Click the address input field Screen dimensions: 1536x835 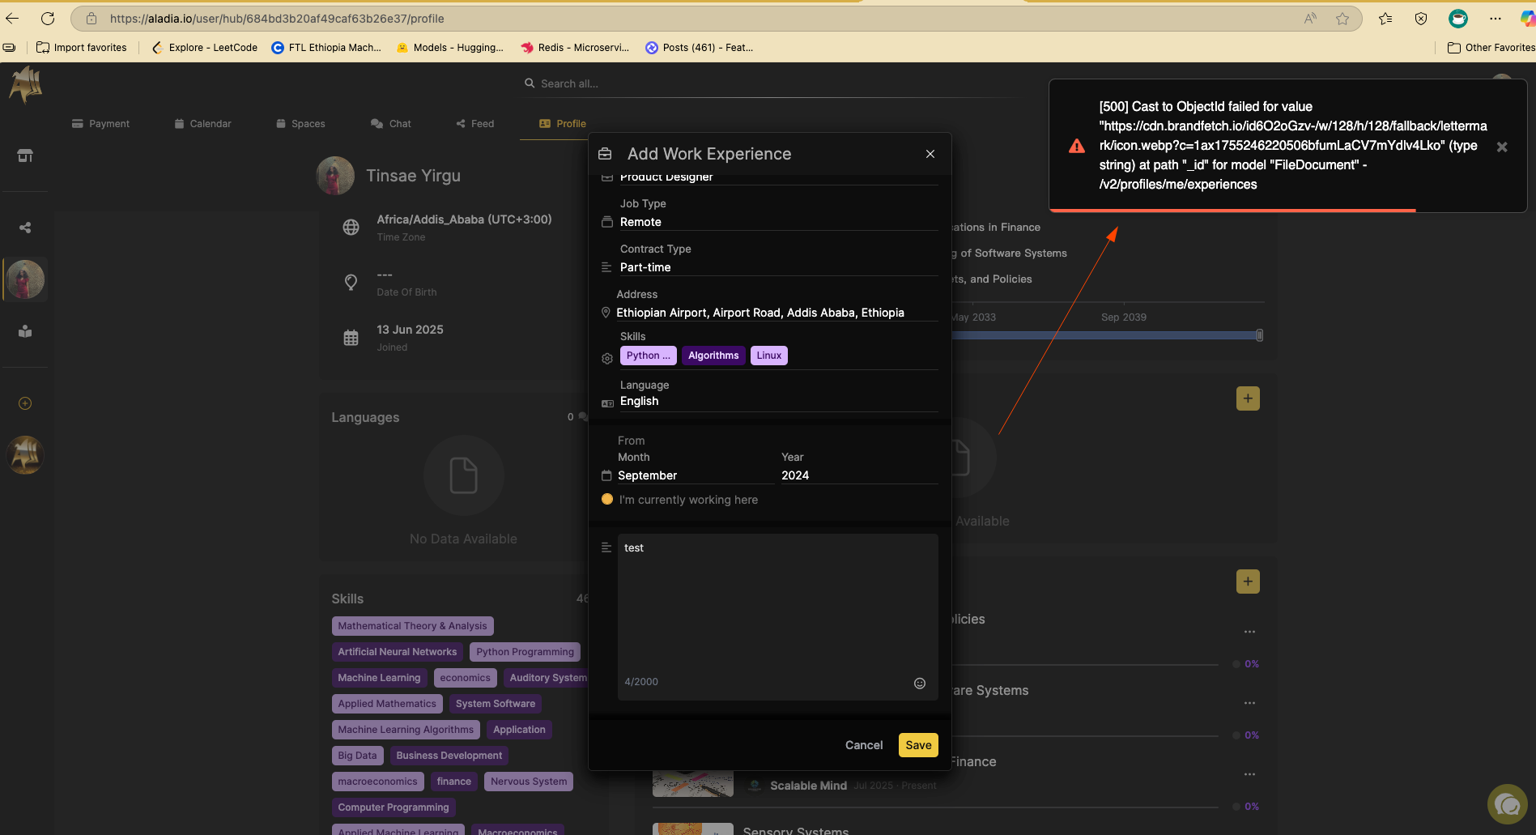click(776, 313)
